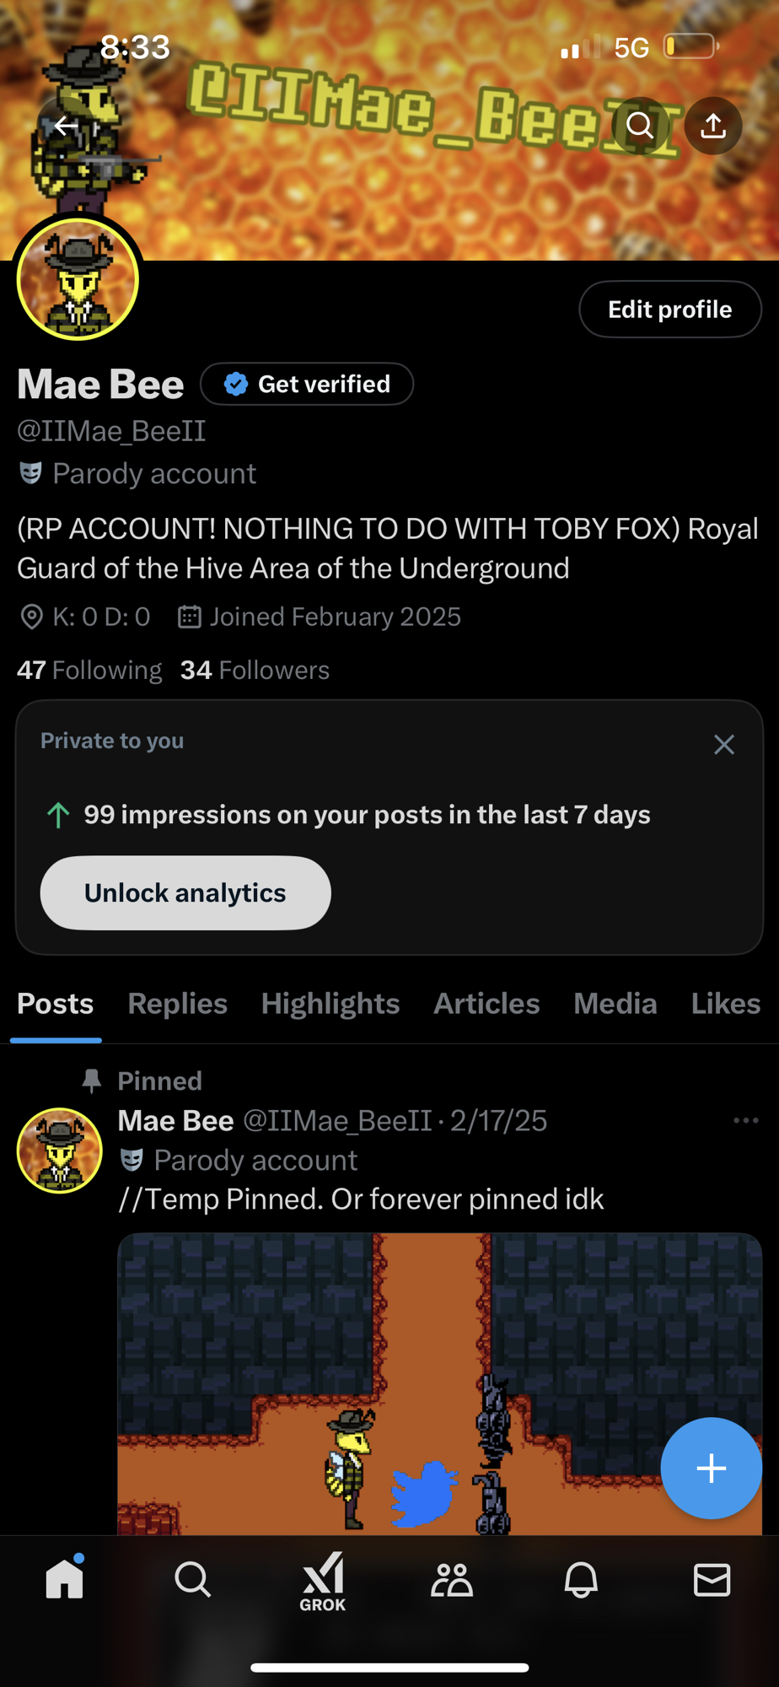This screenshot has height=1687, width=779.
Task: Open the Grok tab icon
Action: point(323,1581)
